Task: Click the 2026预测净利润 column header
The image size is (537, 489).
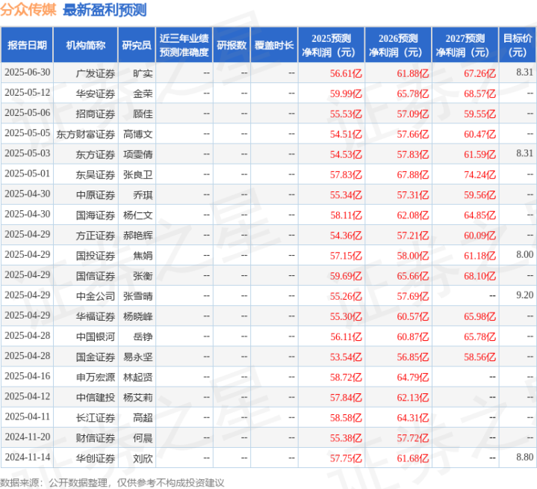Action: (398, 45)
